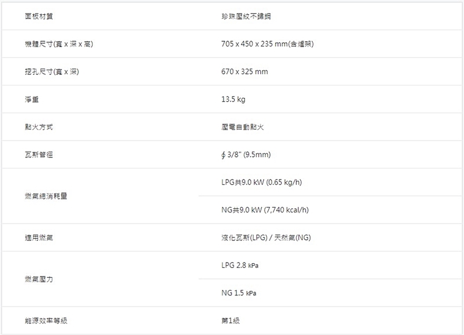Click the 670 x 325 mm value
The height and width of the screenshot is (335, 464).
[x=244, y=72]
